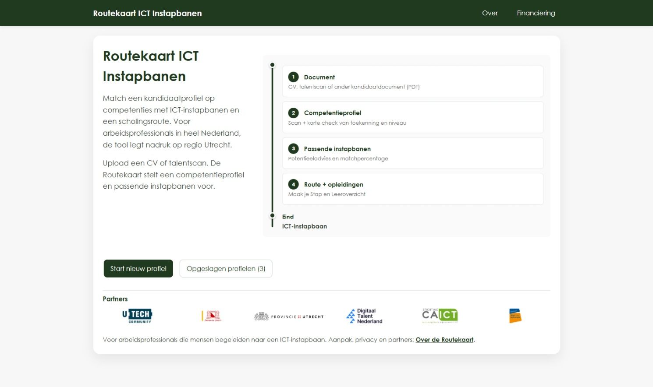Select the Route + opleidingen step card
The width and height of the screenshot is (653, 387).
tap(413, 189)
